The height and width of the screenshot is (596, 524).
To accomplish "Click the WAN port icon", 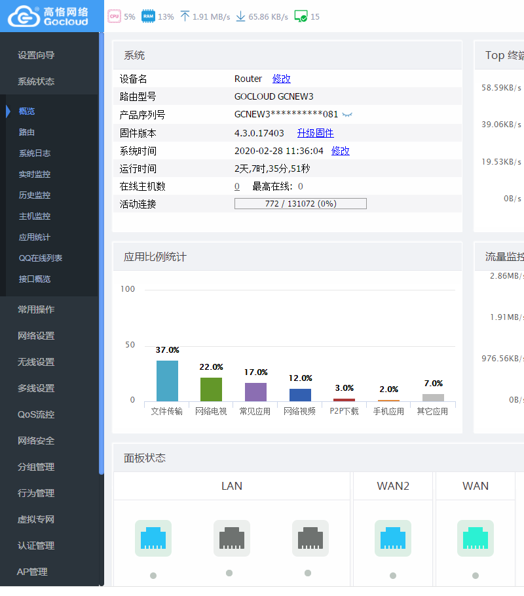I will 475,538.
